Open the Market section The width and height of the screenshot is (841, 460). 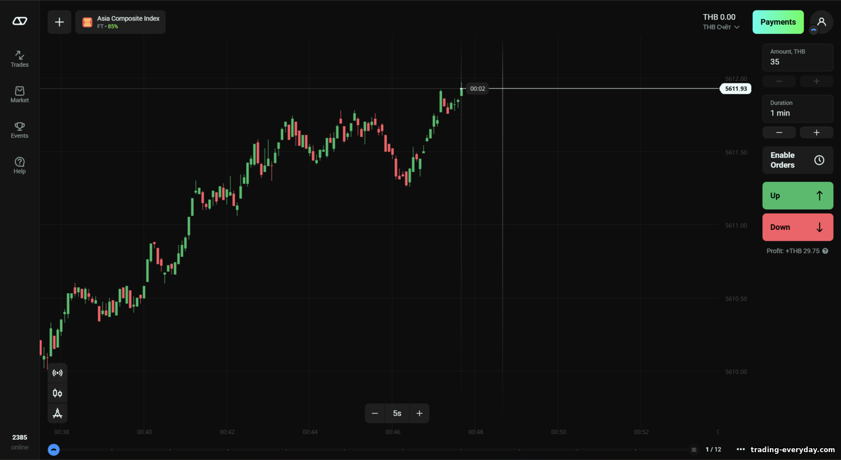tap(20, 94)
